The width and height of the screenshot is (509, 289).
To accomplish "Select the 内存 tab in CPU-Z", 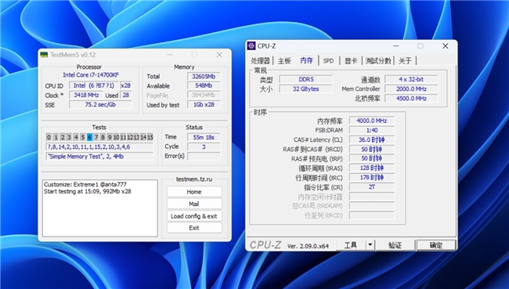I will tap(306, 60).
